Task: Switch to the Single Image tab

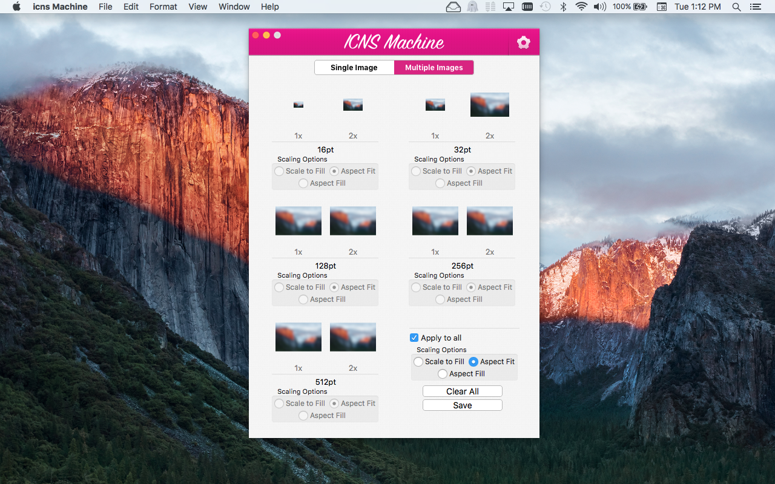Action: (354, 67)
